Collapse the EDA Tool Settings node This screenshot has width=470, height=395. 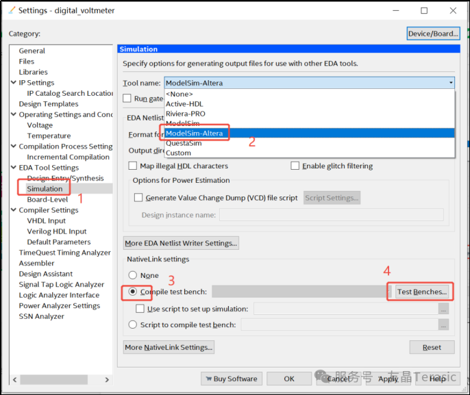pyautogui.click(x=14, y=168)
